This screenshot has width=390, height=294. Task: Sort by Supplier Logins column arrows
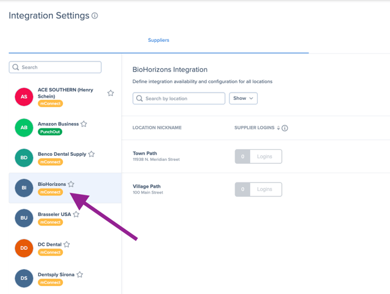coord(278,128)
